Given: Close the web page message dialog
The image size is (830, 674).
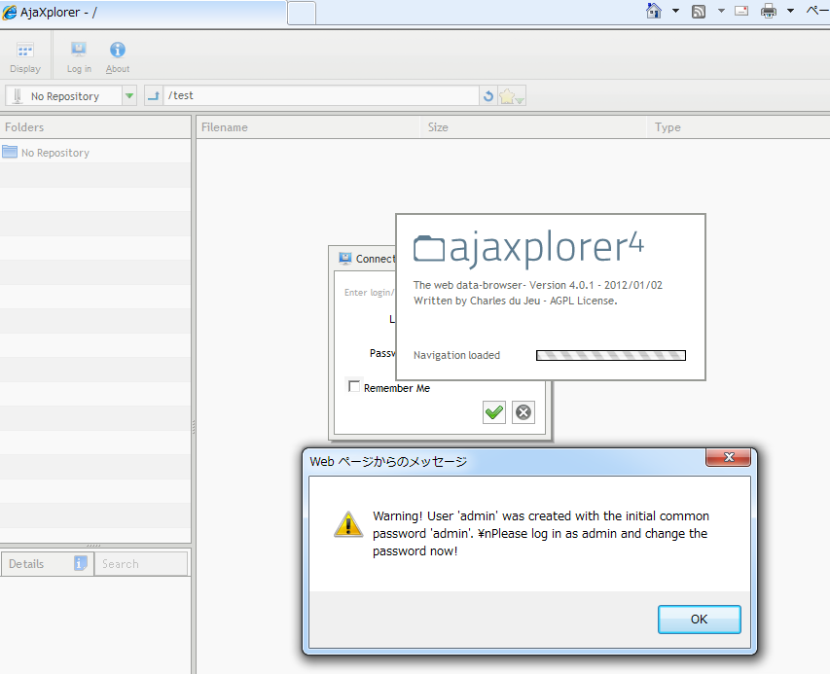Looking at the screenshot, I should click(x=728, y=460).
